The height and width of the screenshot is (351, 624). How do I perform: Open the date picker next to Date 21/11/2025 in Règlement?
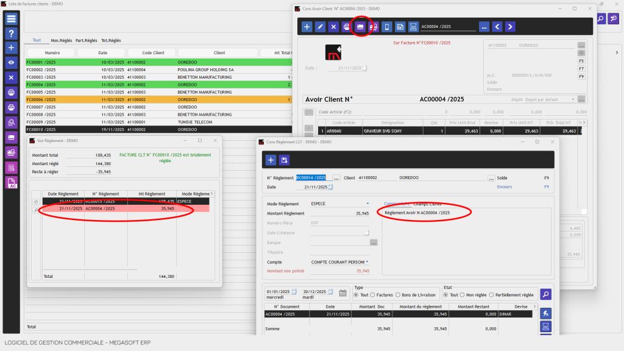(330, 186)
